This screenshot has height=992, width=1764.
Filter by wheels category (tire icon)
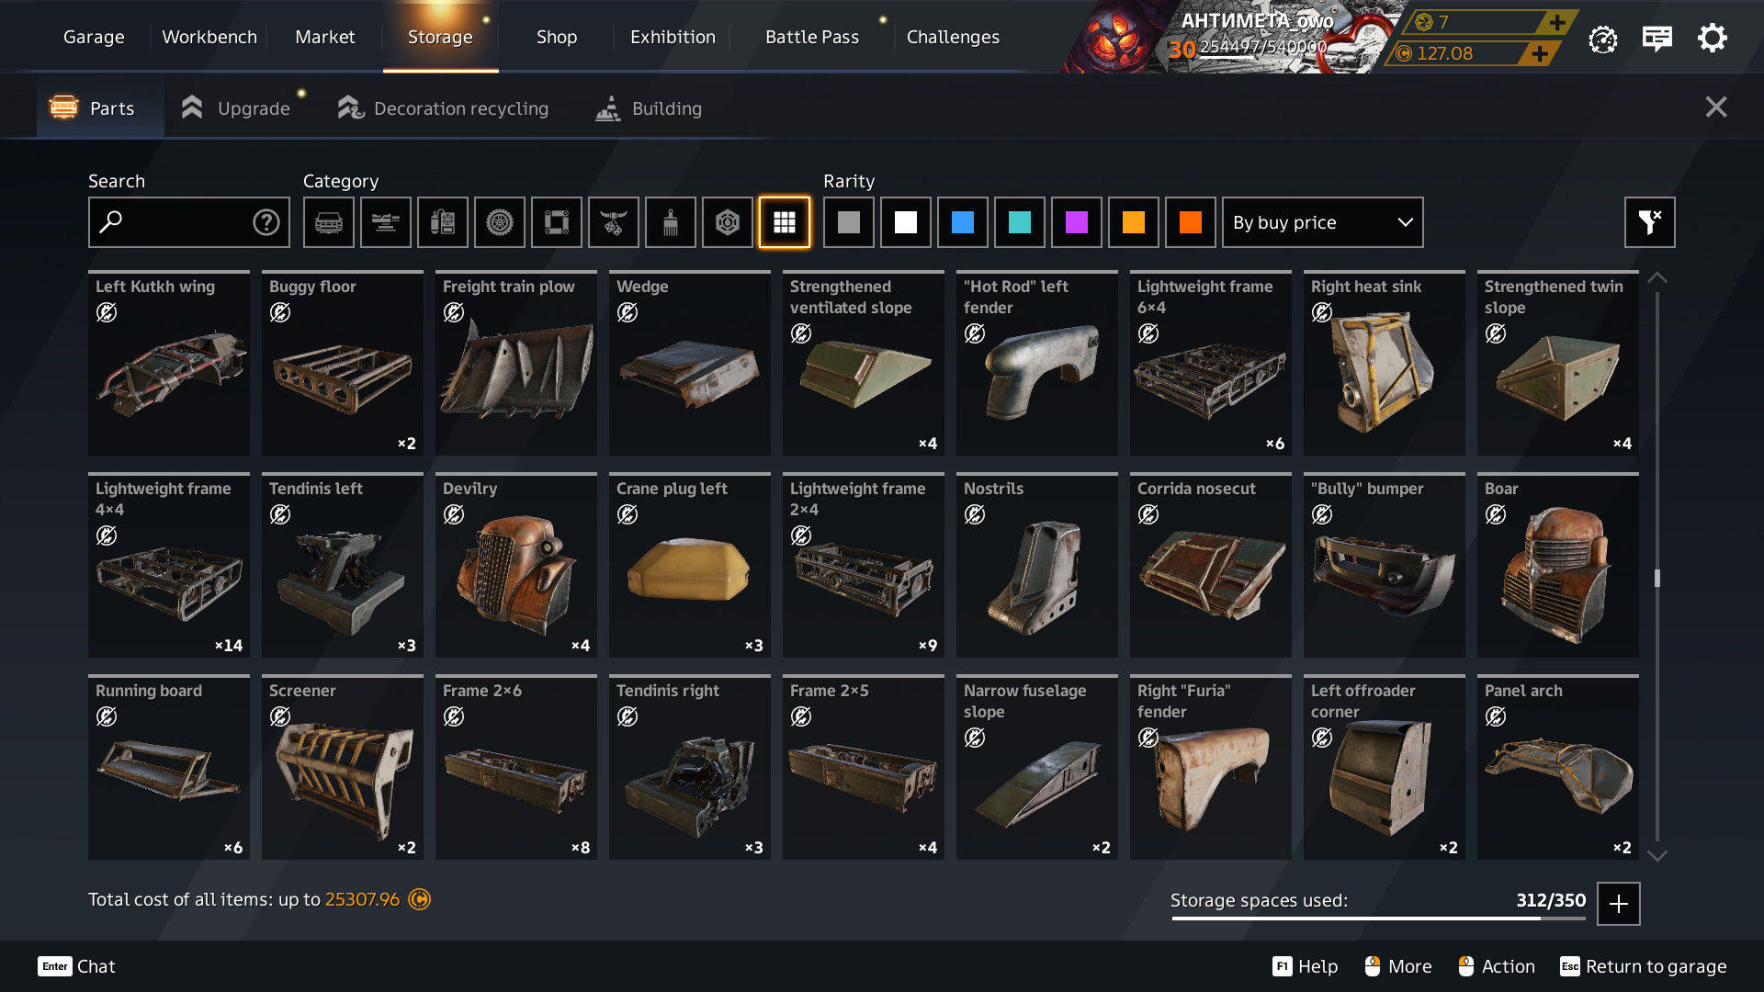pyautogui.click(x=500, y=222)
